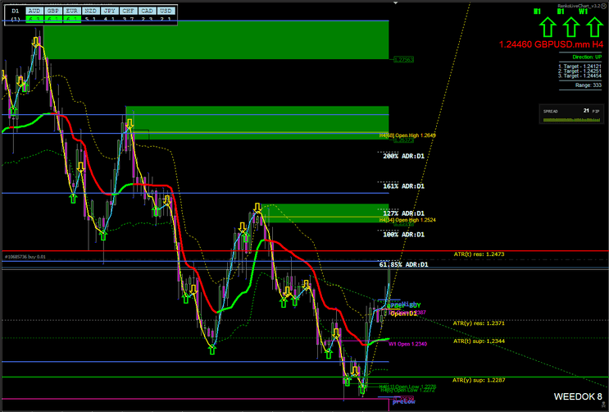Click the RenkoLiveChart expert advisor icon
This screenshot has height=412, width=609.
tap(602, 6)
